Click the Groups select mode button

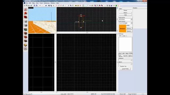click(x=125, y=11)
